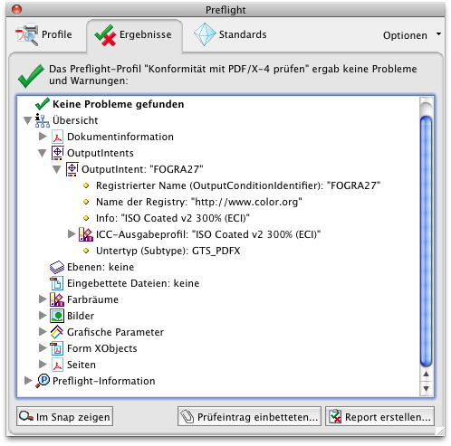Click the Farbräume color swatch icon

[x=57, y=299]
